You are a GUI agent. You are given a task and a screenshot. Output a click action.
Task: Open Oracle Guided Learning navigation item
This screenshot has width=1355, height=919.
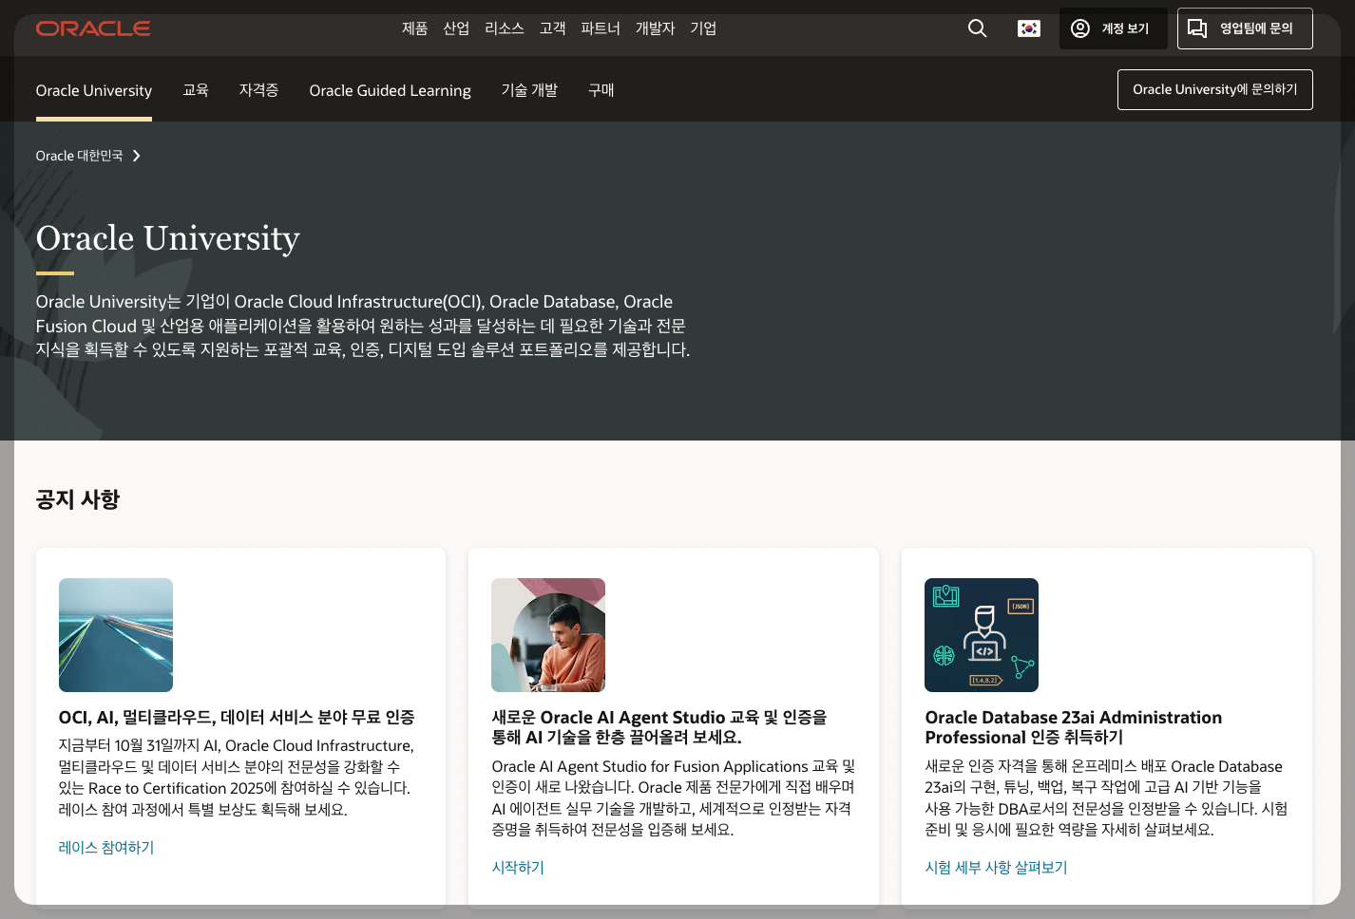coord(391,90)
